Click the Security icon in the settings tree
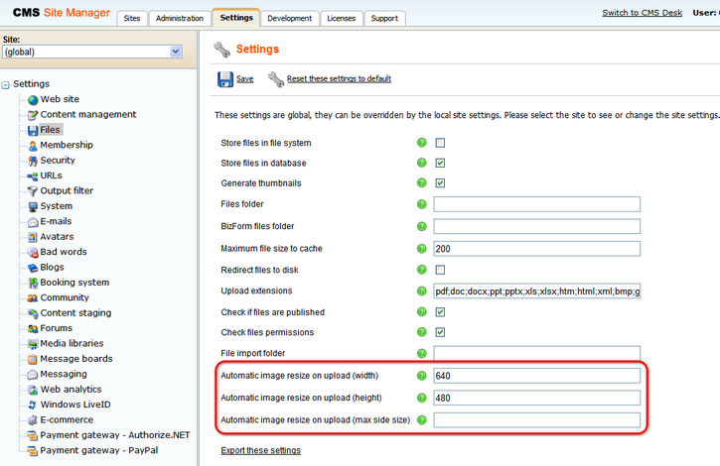 click(33, 161)
